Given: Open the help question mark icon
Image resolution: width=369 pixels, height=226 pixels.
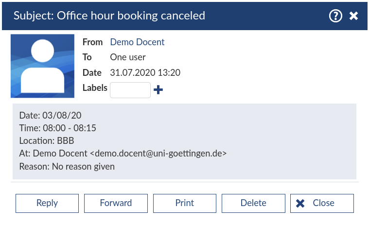Looking at the screenshot, I should pos(335,16).
